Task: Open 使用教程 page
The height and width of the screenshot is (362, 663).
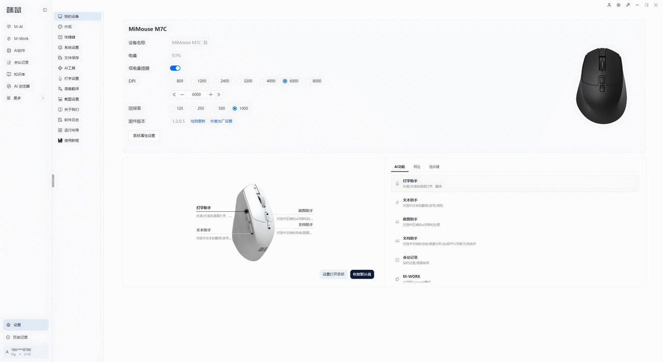Action: click(78, 141)
